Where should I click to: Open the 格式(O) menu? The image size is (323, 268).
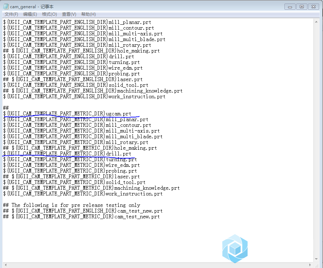pos(50,14)
